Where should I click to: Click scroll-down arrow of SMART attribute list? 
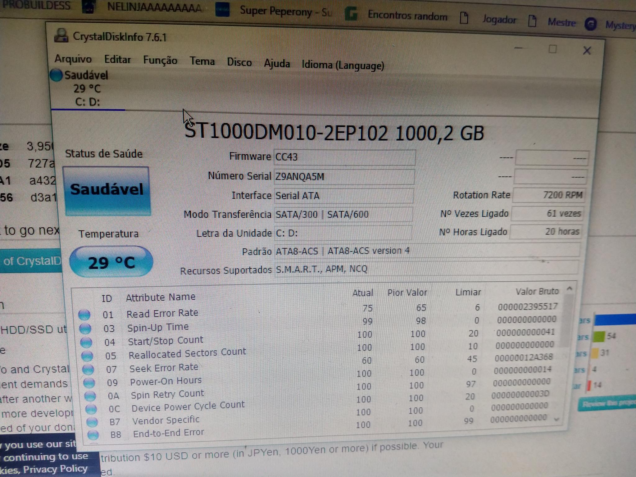point(557,419)
